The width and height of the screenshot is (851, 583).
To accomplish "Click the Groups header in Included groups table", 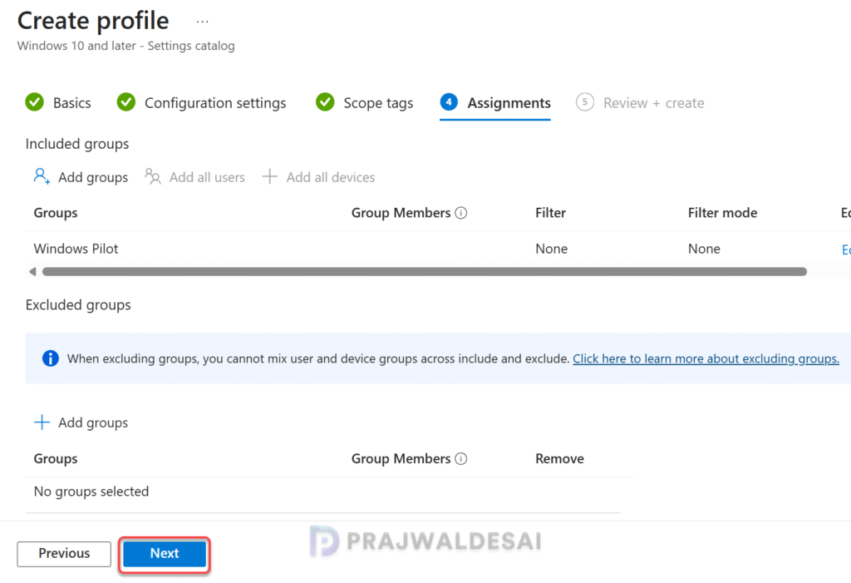I will click(x=56, y=213).
